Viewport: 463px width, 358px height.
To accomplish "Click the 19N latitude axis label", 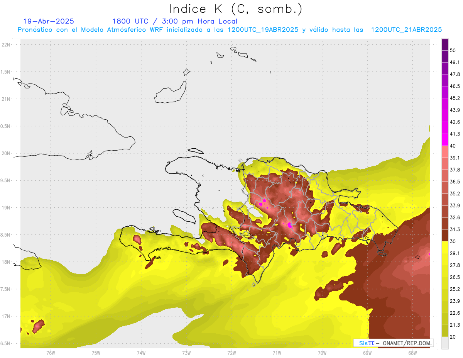I will [x=6, y=208].
